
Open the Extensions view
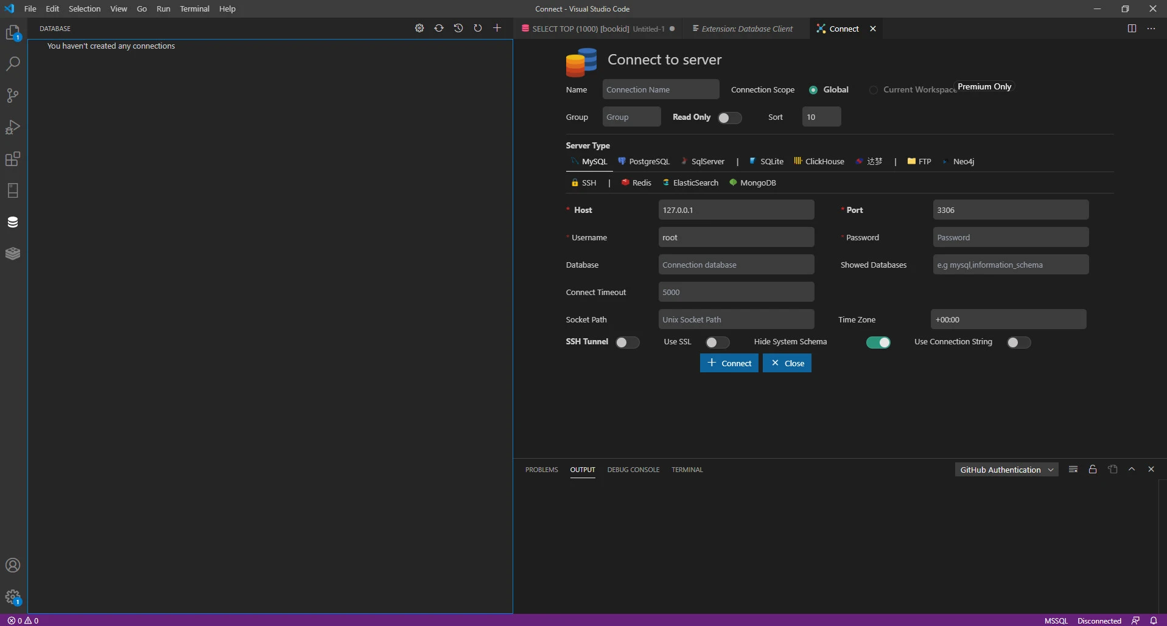pos(13,159)
